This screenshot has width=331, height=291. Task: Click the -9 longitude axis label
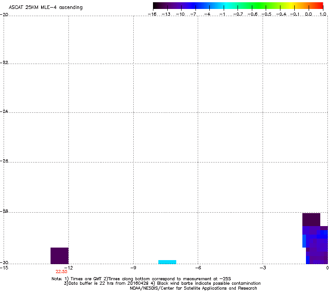[133, 268]
